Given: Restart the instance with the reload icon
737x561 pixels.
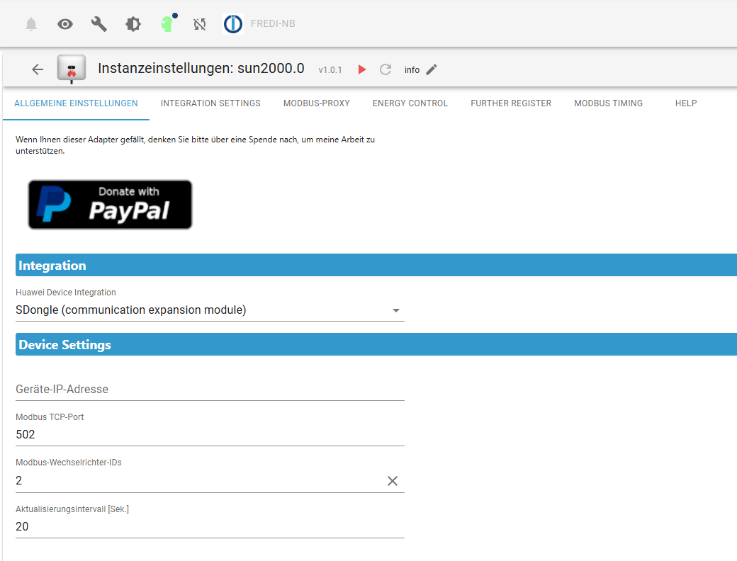Looking at the screenshot, I should click(x=386, y=69).
